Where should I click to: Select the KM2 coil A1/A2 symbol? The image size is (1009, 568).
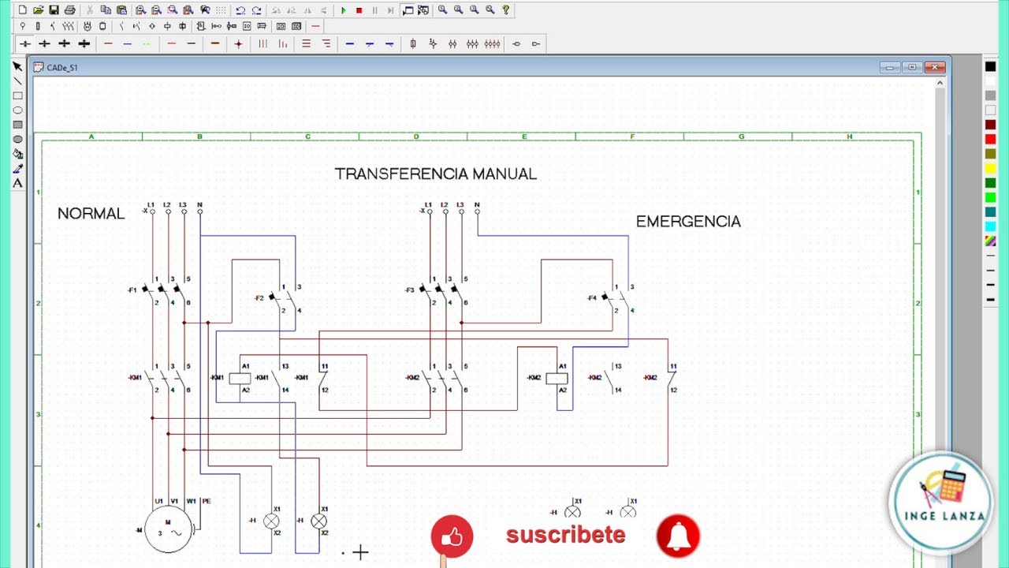[x=557, y=378]
